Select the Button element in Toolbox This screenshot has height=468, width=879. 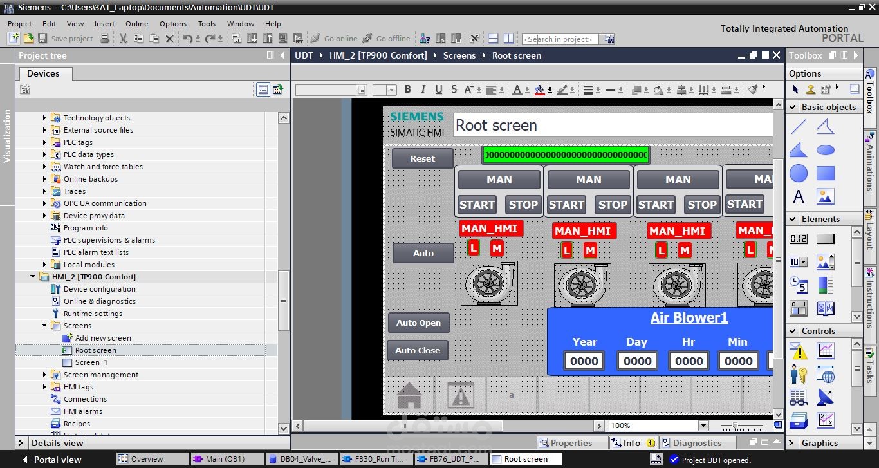click(826, 239)
